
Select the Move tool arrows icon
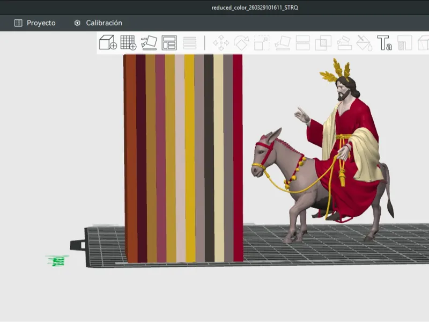coord(221,43)
